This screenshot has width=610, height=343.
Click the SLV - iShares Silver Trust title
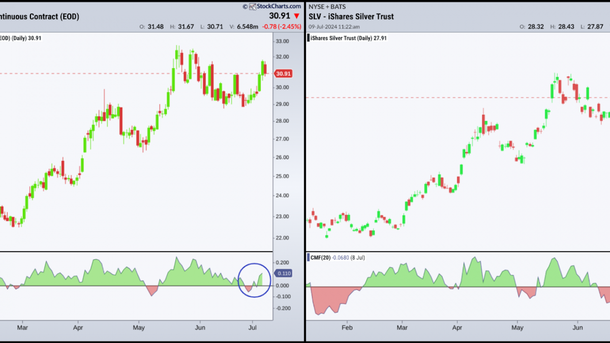351,16
